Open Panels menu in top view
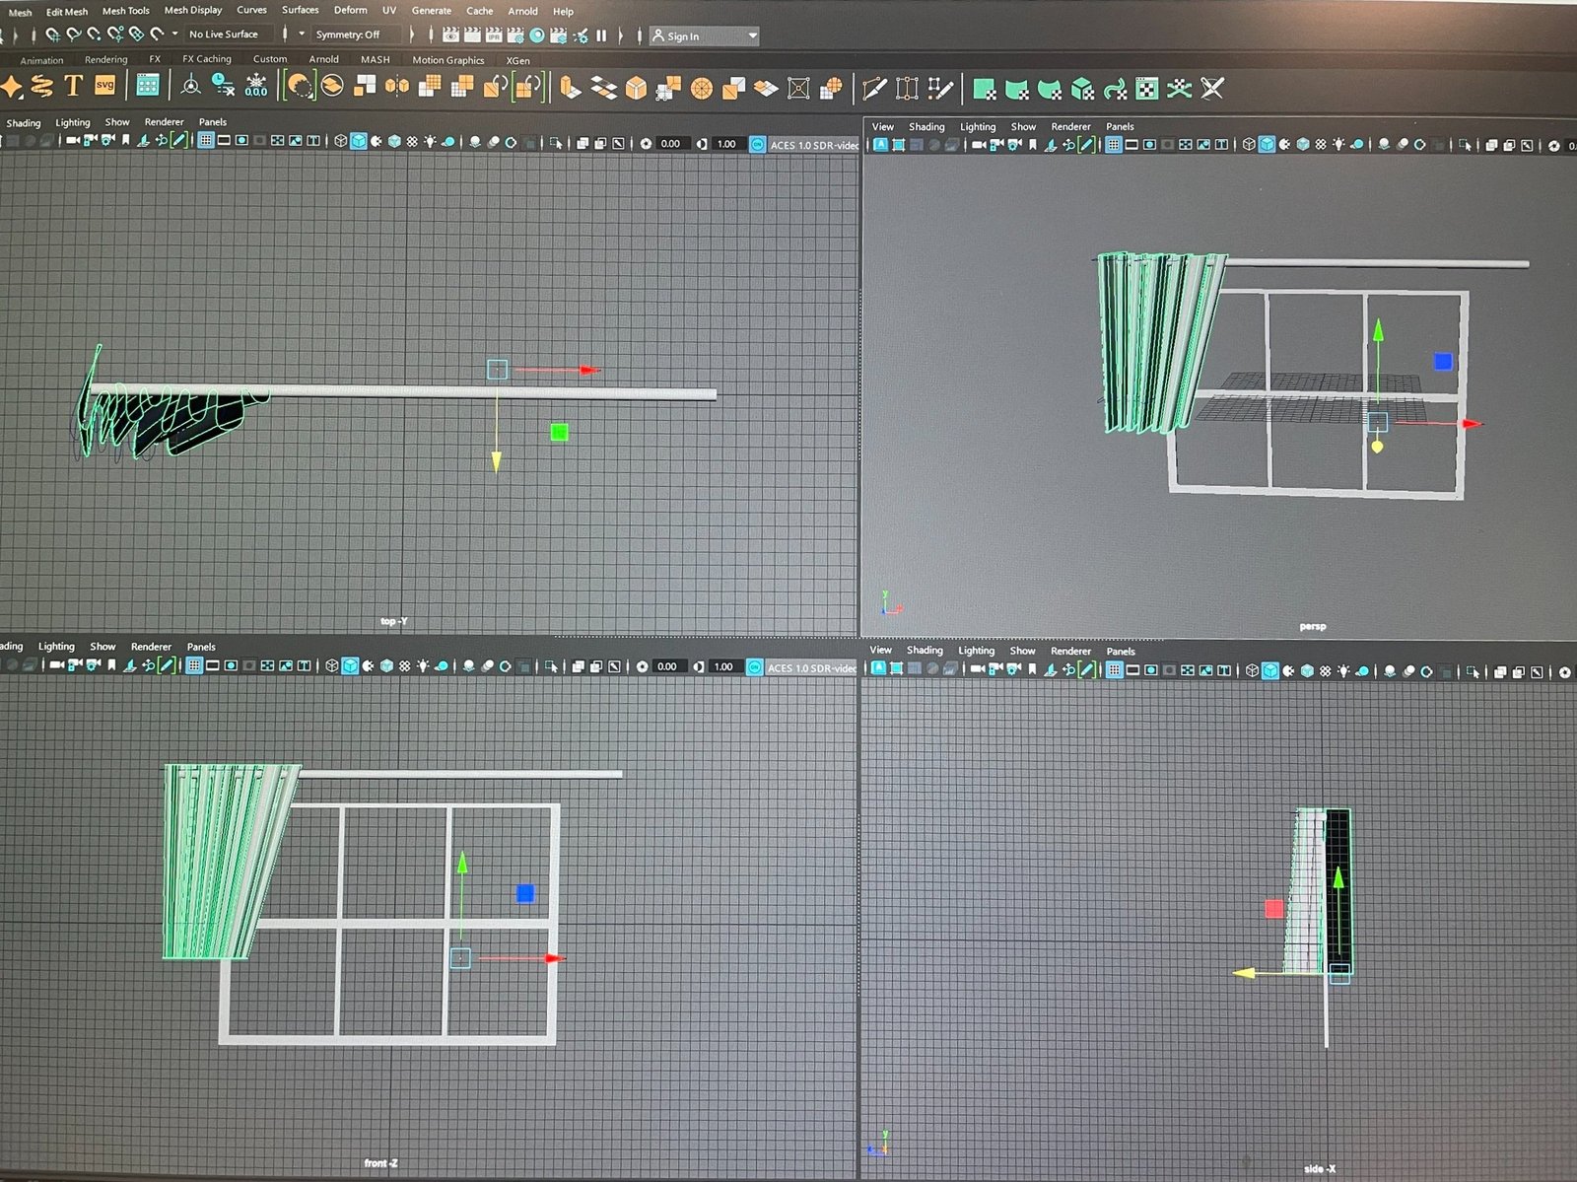The image size is (1577, 1182). [x=212, y=122]
